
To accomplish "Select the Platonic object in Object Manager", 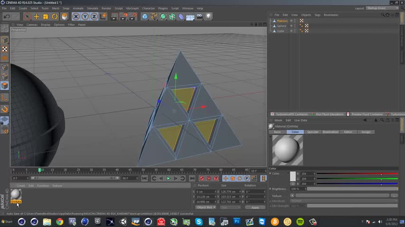I will pyautogui.click(x=282, y=21).
